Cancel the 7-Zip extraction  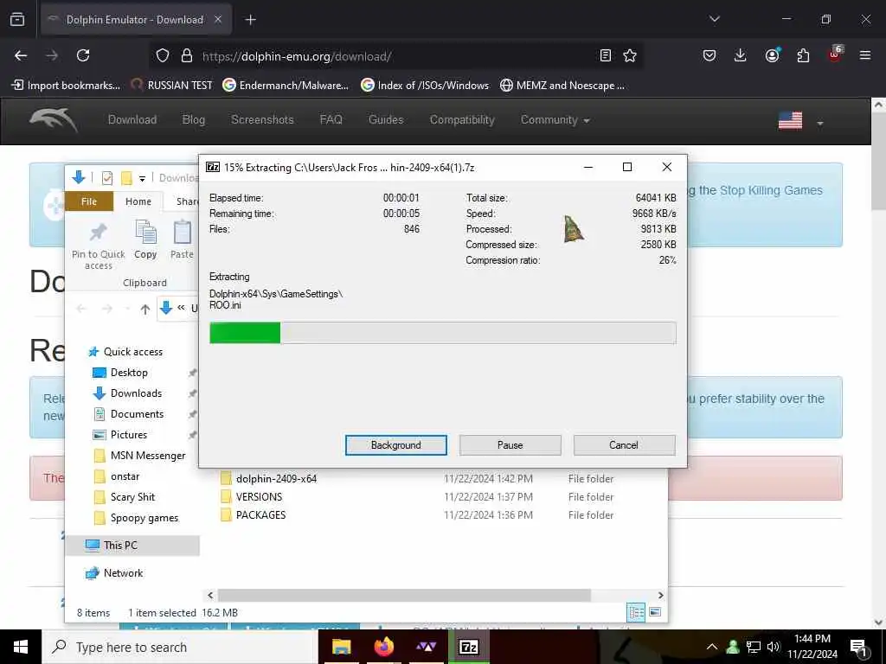coord(624,445)
